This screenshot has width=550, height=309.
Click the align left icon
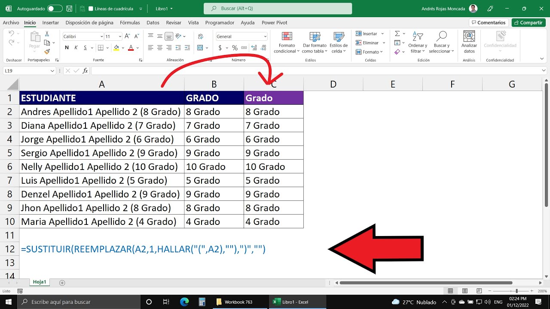150,48
